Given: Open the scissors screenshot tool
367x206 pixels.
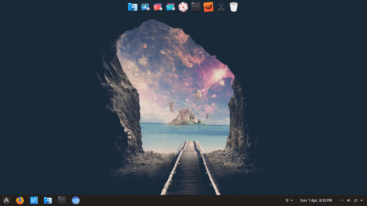Looking at the screenshot, I should pyautogui.click(x=221, y=7).
